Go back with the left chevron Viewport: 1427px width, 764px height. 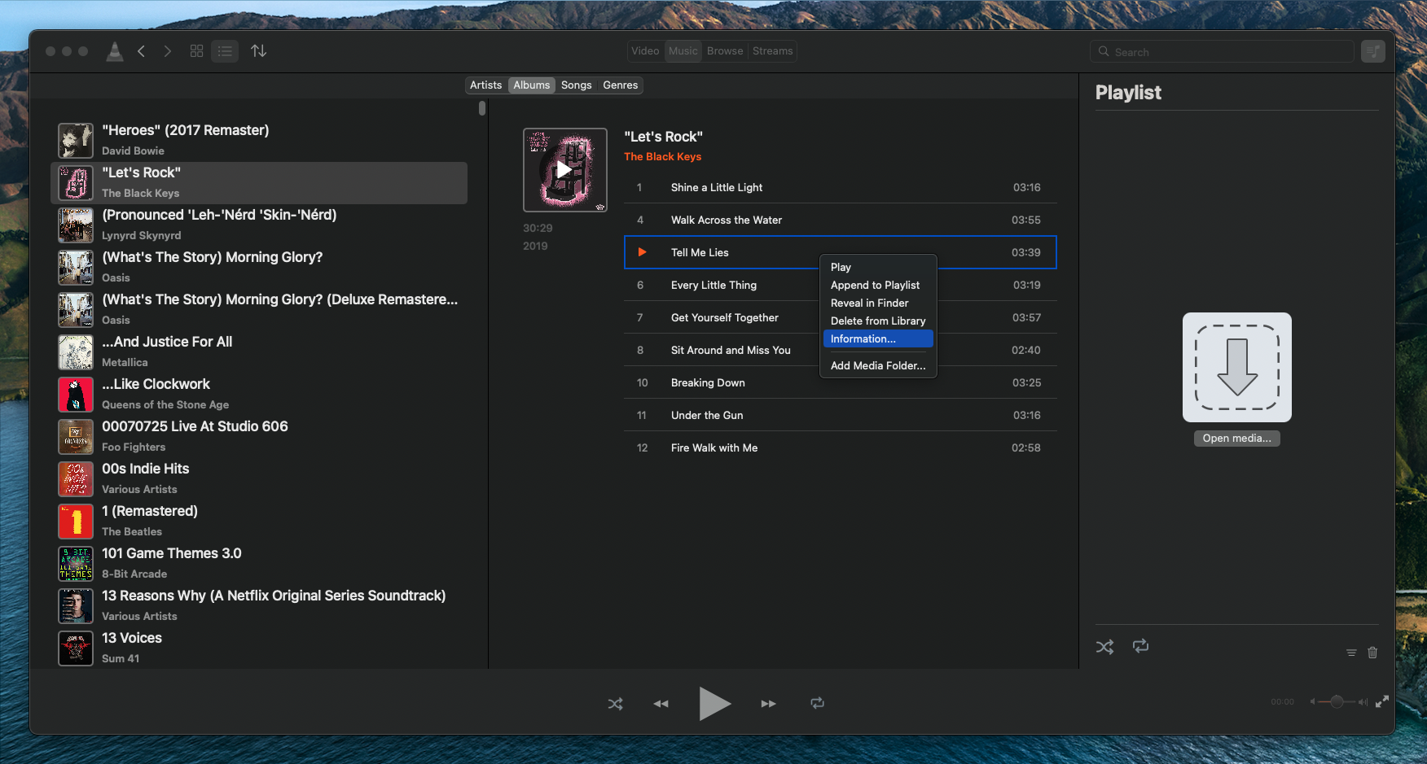tap(141, 51)
